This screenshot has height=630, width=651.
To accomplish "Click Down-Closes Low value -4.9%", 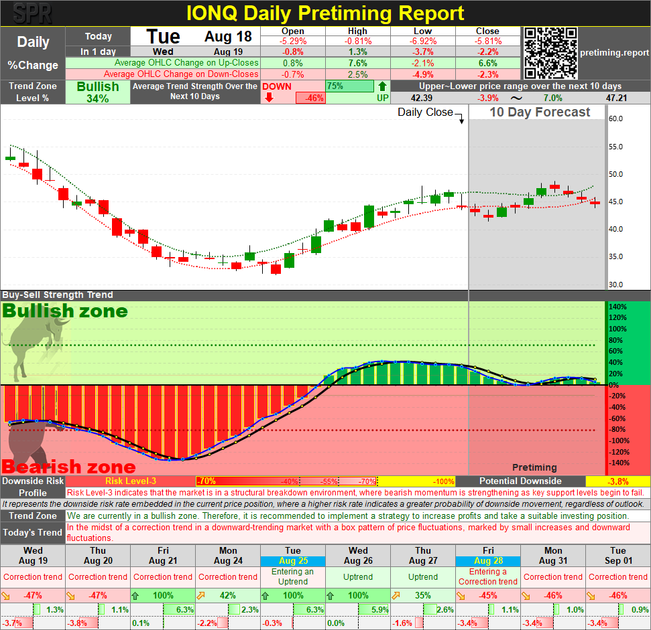I will click(x=422, y=74).
